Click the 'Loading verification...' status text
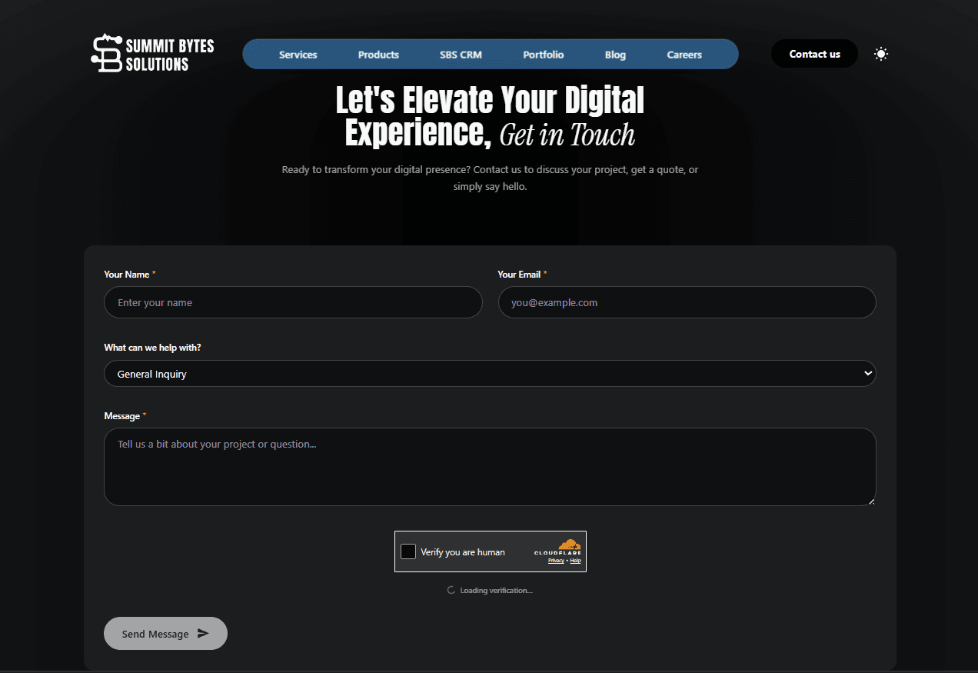The width and height of the screenshot is (978, 673). tap(496, 591)
